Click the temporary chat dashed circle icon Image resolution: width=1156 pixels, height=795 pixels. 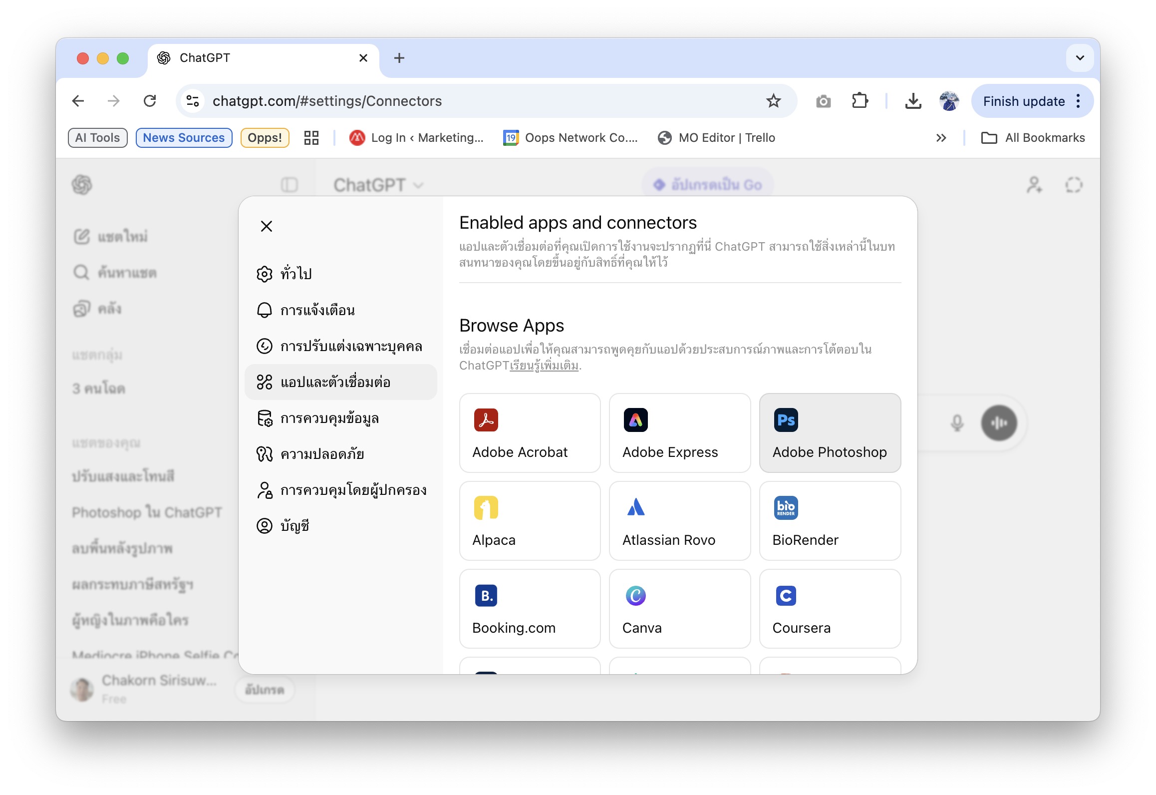(1074, 185)
